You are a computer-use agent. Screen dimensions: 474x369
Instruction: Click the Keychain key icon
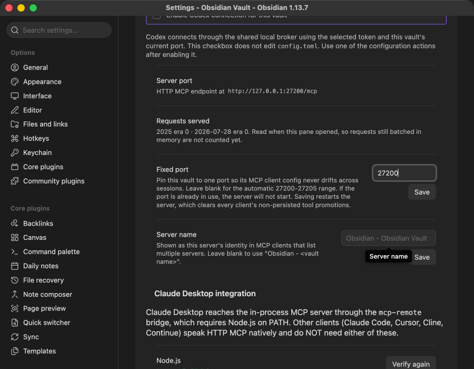point(15,153)
